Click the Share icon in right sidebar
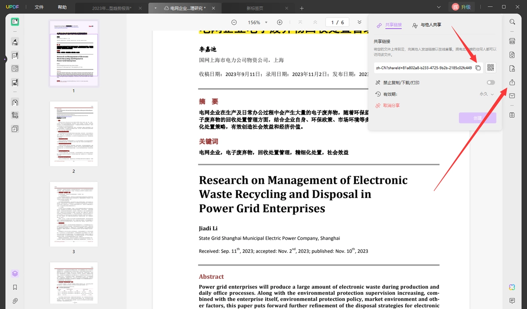 coord(512,82)
